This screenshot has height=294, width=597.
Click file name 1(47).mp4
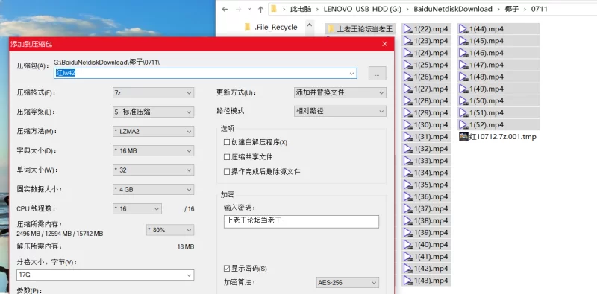tap(487, 65)
